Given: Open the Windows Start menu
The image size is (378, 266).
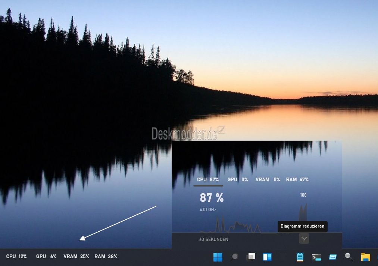Looking at the screenshot, I should point(218,257).
